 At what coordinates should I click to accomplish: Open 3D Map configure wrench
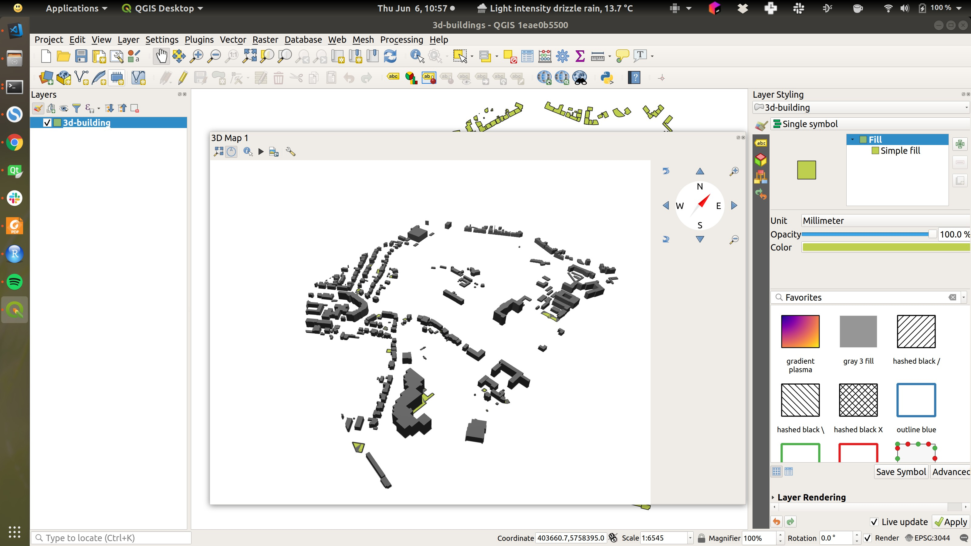click(291, 152)
